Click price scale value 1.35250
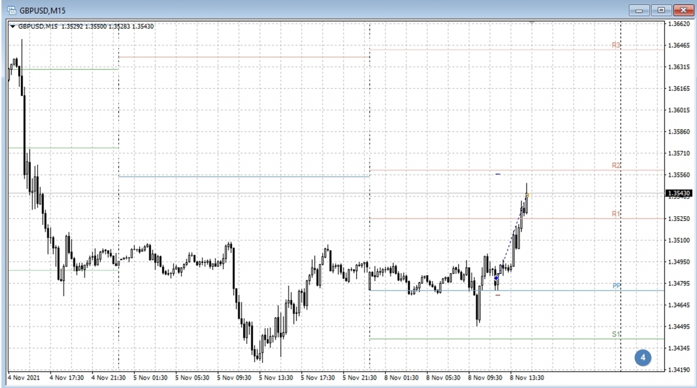Image resolution: width=697 pixels, height=388 pixels. click(x=680, y=218)
